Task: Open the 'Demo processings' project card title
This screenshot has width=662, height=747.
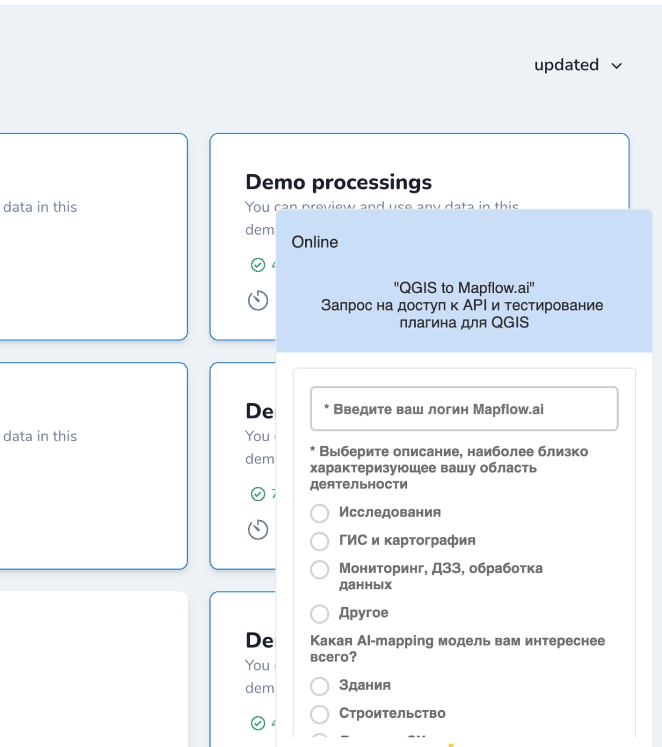Action: 338,182
